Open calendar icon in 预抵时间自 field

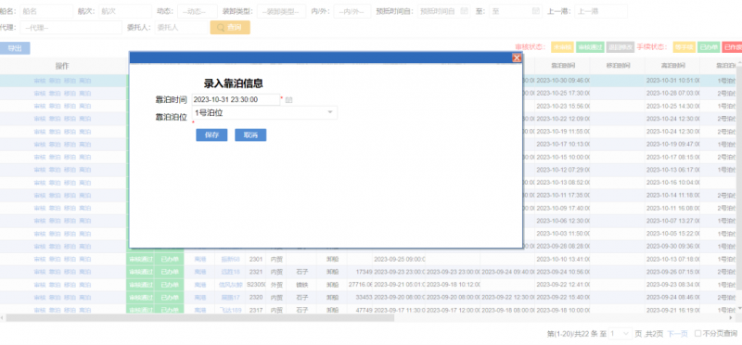tap(465, 11)
